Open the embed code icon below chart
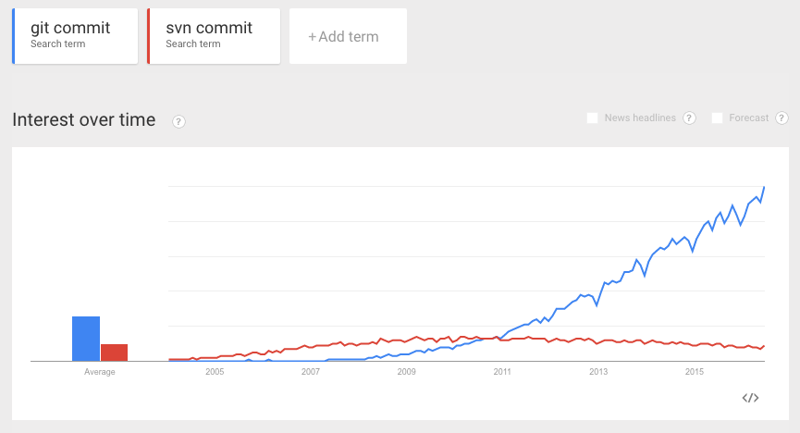The height and width of the screenshot is (433, 800). pyautogui.click(x=751, y=398)
